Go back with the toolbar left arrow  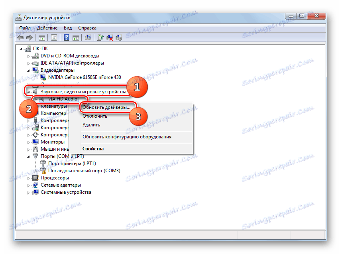pyautogui.click(x=20, y=38)
